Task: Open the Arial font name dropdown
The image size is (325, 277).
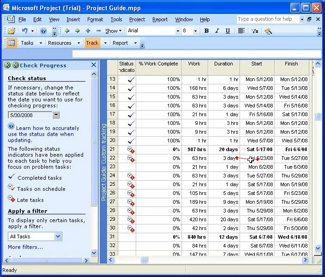Action: (178, 31)
